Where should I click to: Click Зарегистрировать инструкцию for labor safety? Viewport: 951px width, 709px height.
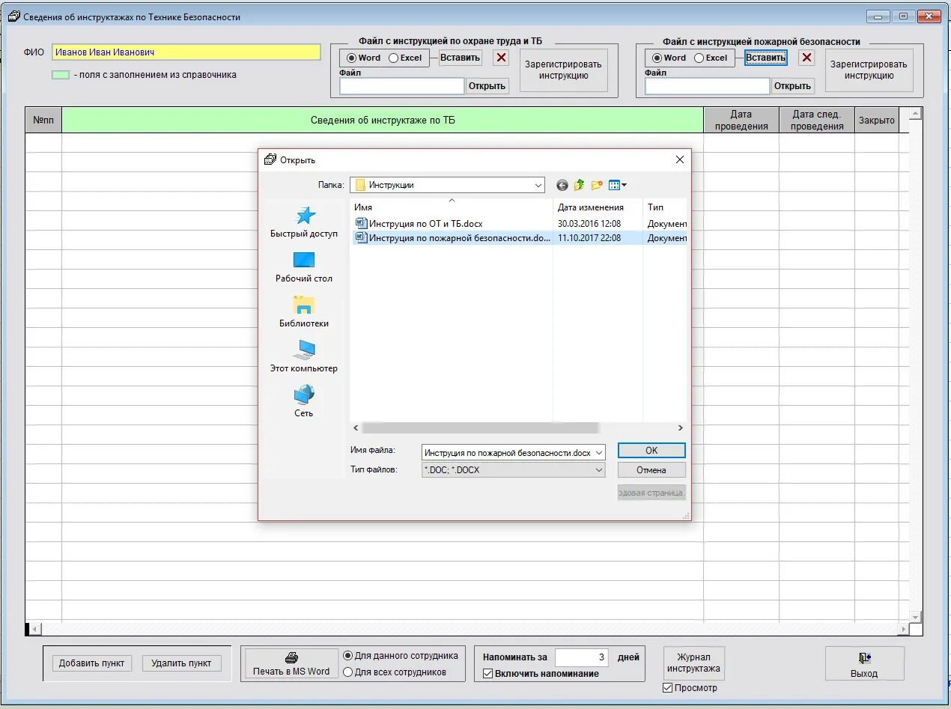[x=563, y=70]
